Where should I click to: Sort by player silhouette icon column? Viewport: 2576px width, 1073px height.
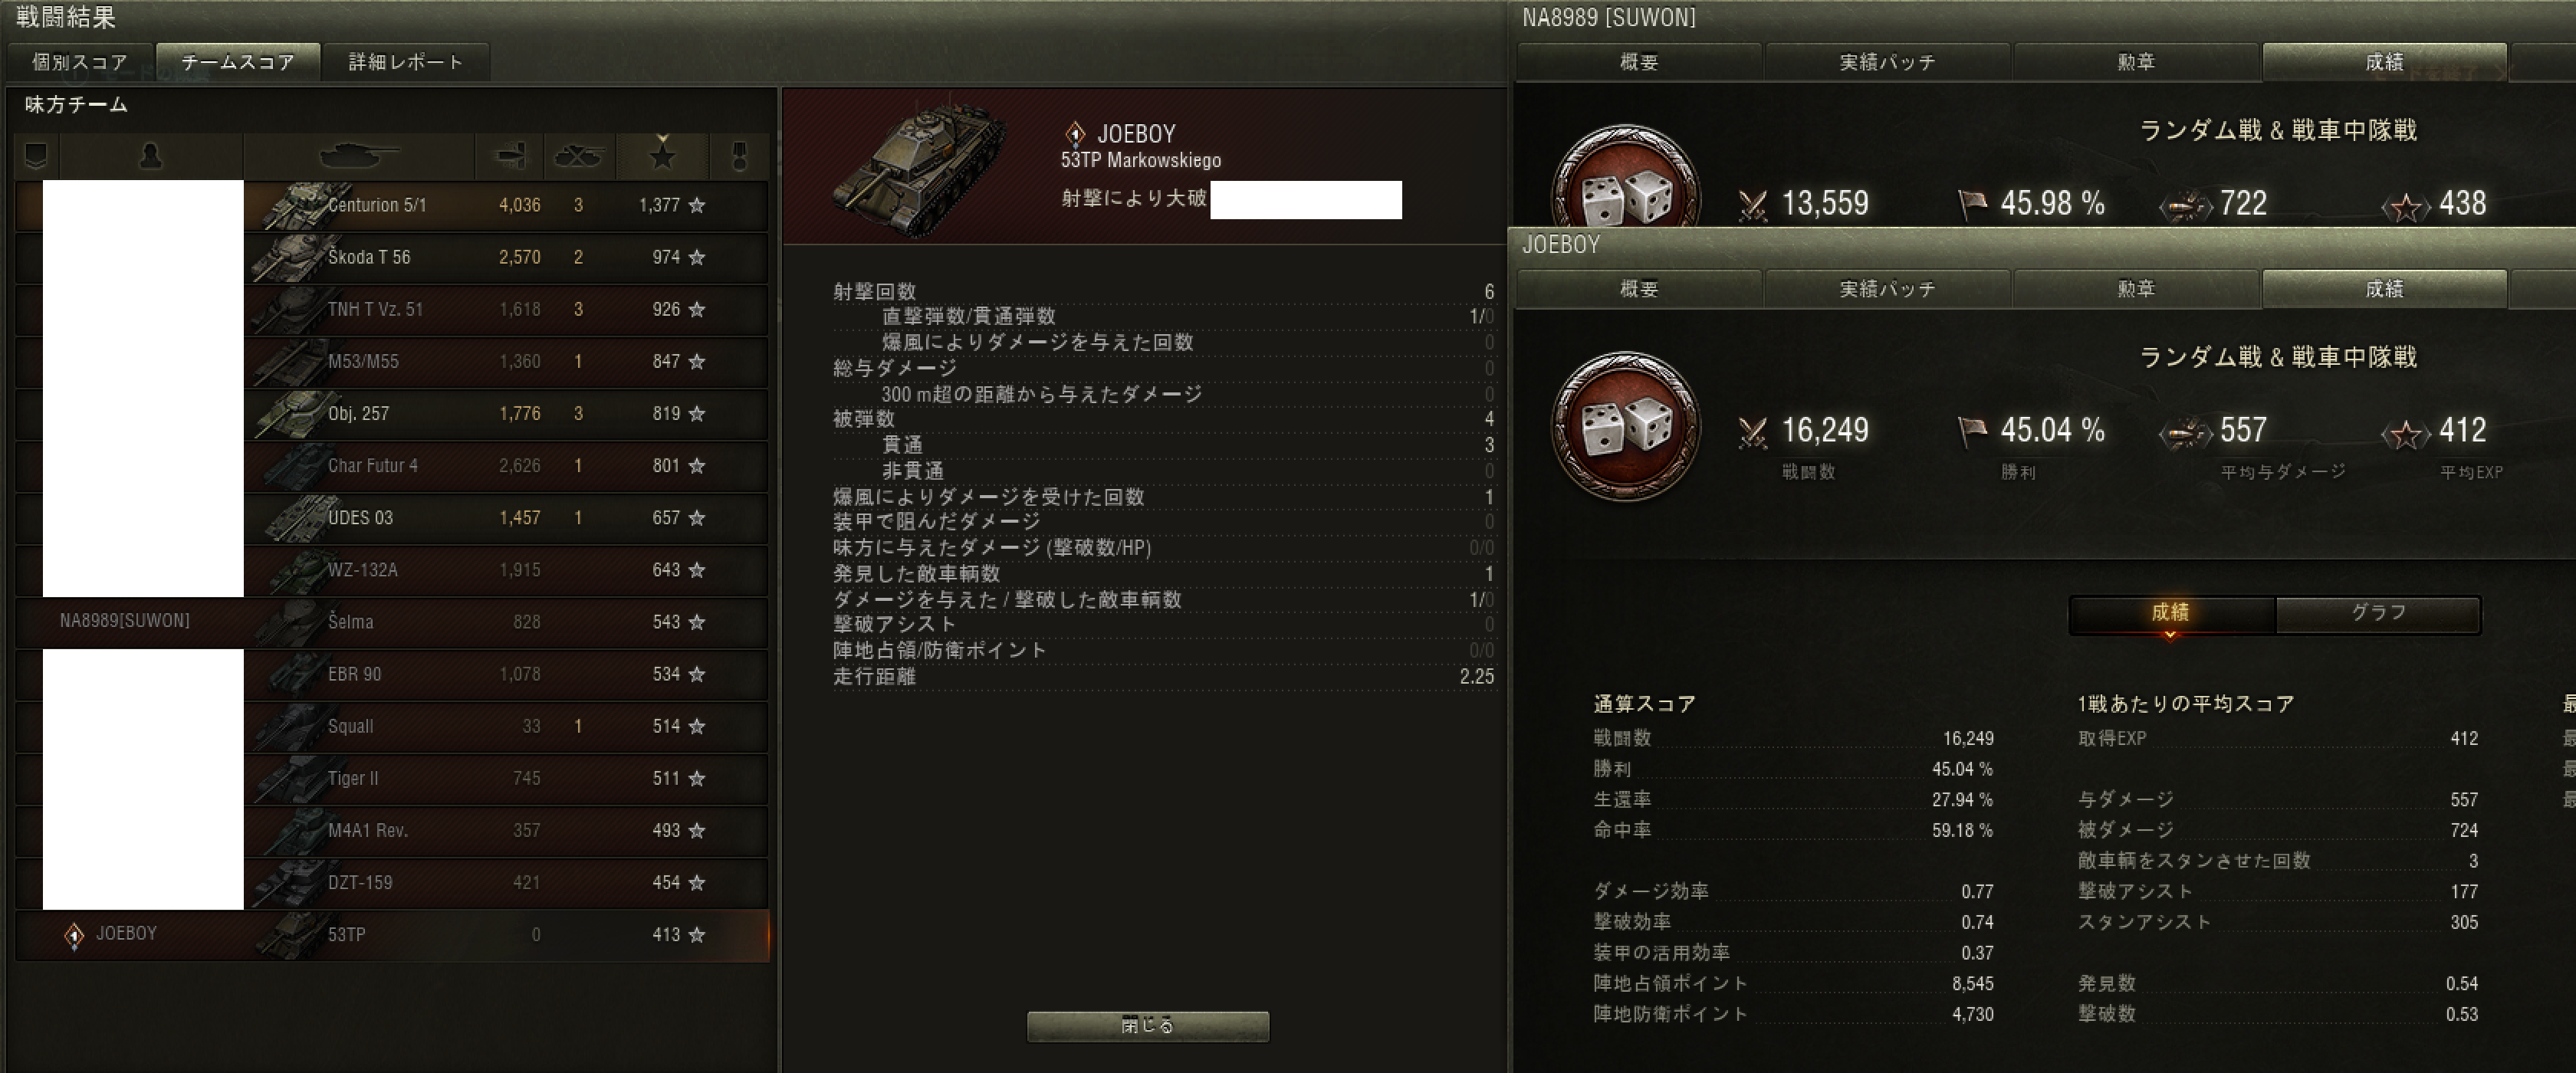click(151, 156)
